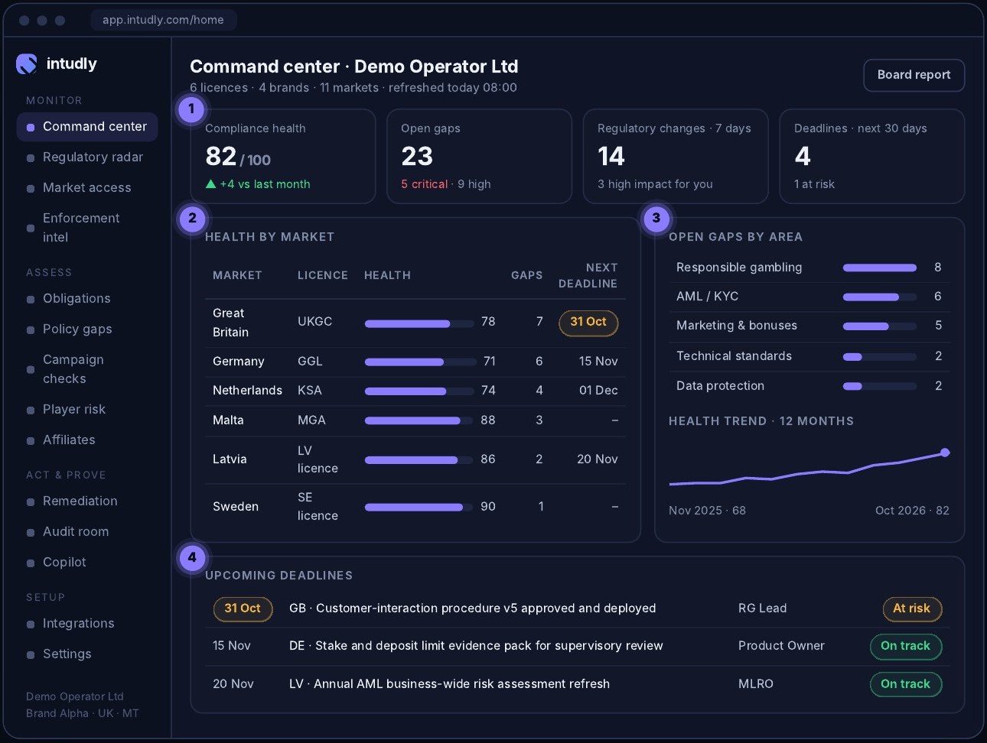This screenshot has height=743, width=987.
Task: Open Campaign checks
Action: (x=87, y=369)
